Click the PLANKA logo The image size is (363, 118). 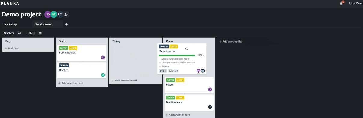click(10, 4)
